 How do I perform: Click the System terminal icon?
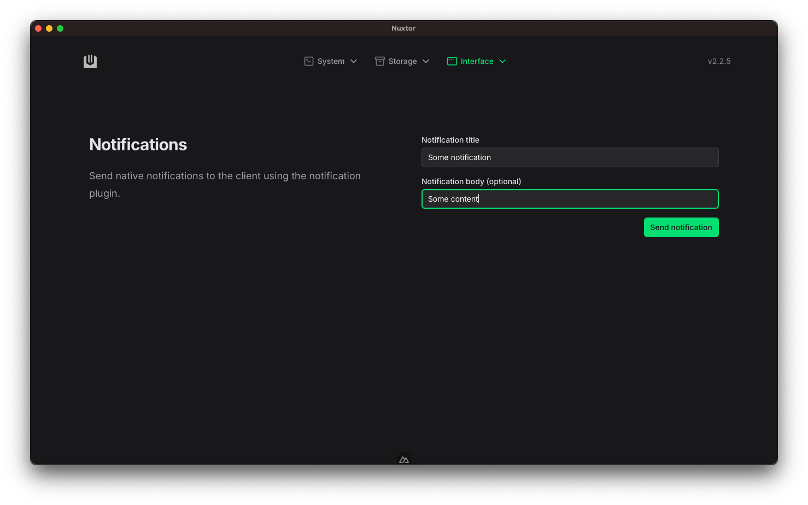308,61
